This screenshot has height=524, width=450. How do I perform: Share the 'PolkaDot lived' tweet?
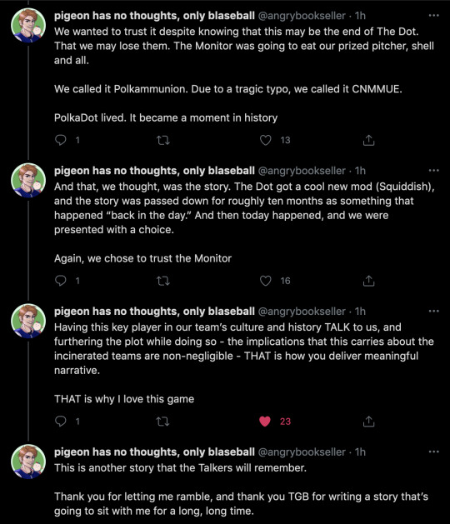(368, 140)
